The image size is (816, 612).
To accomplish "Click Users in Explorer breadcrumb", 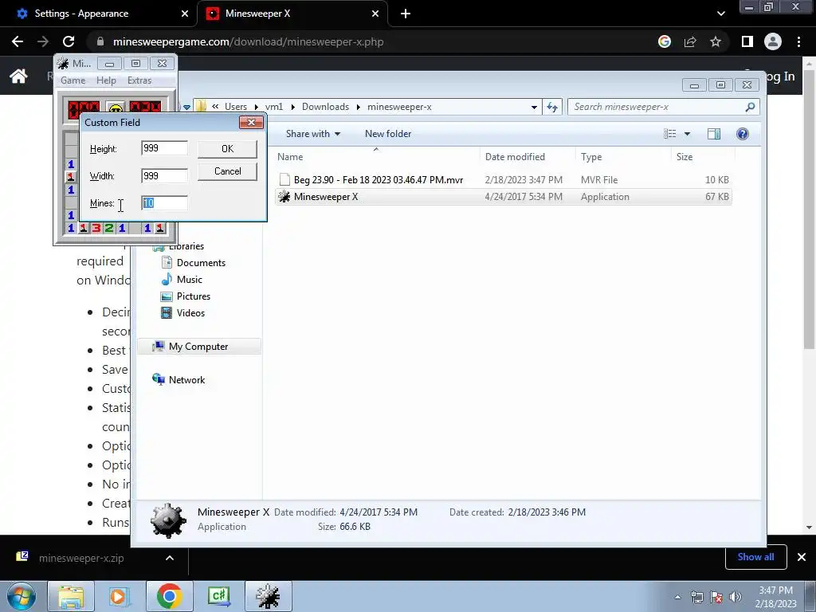I will pos(236,107).
